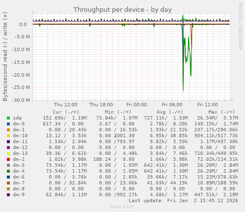This screenshot has height=212, width=245.
Task: Click the 'dm-4' device label
Action: [19, 171]
